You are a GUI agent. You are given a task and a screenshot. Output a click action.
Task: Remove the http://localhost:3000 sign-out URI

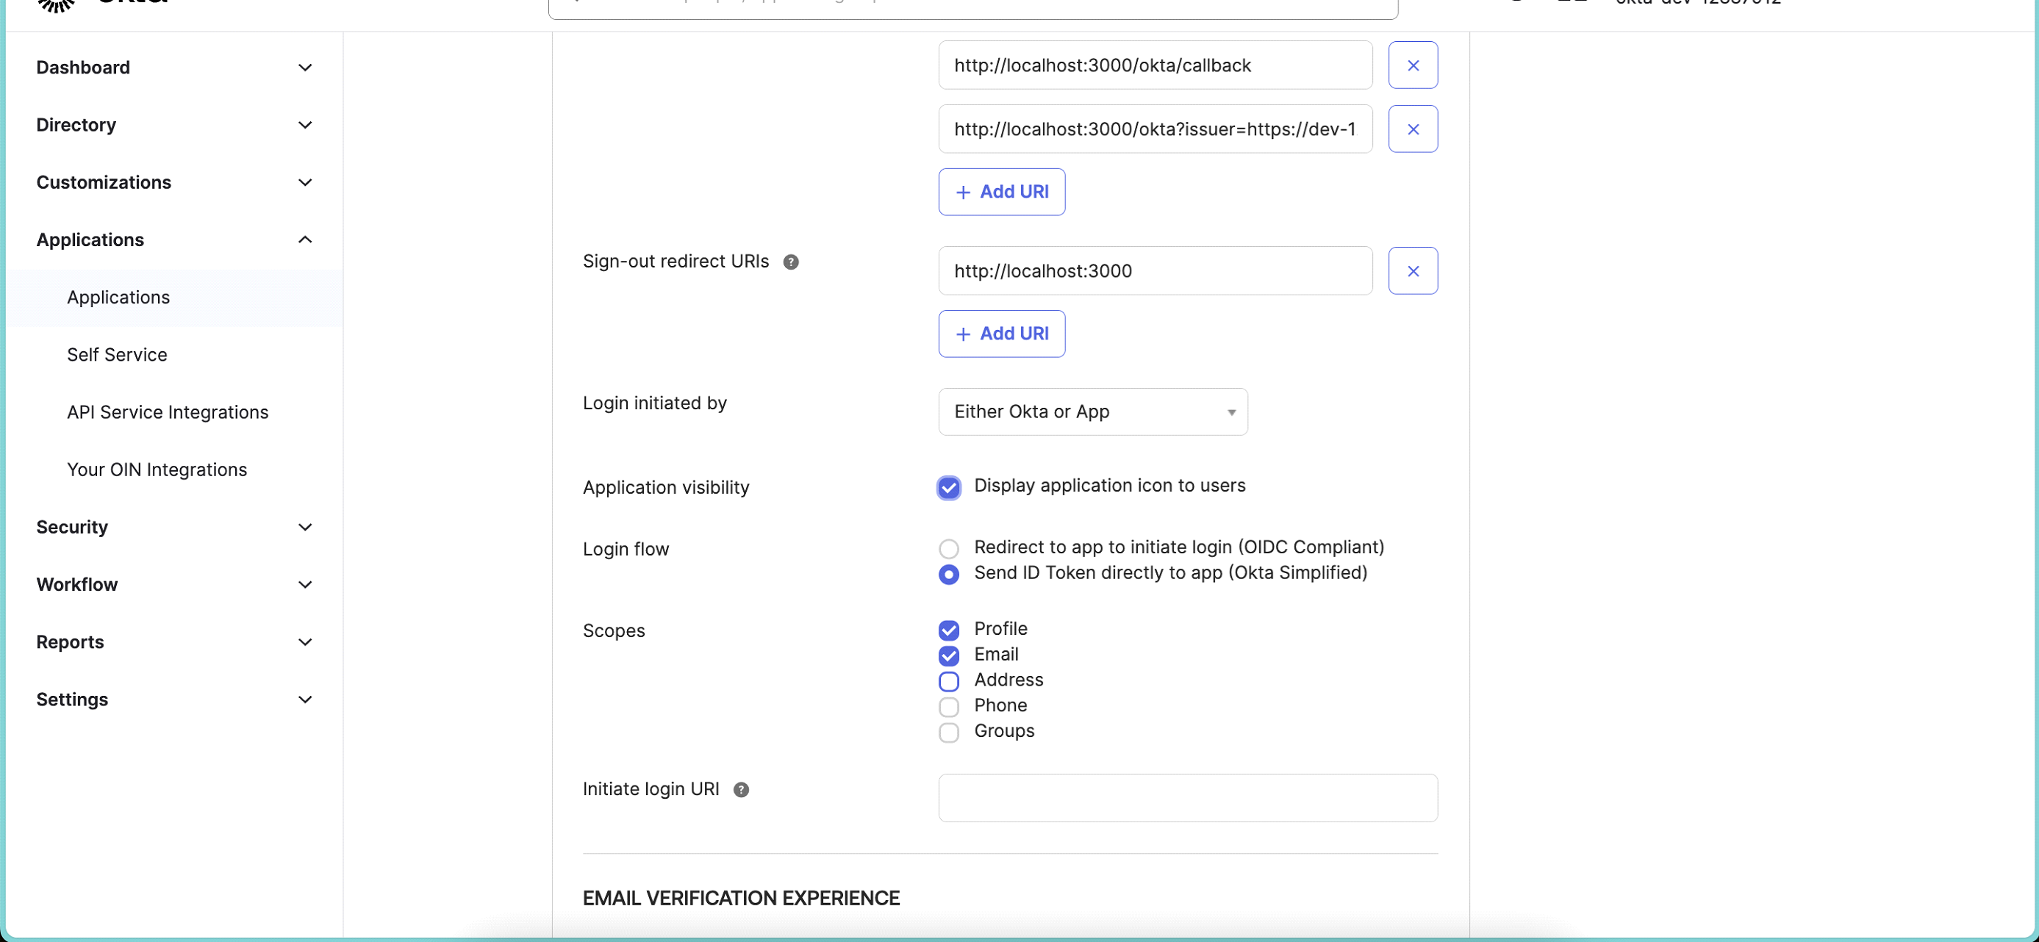[1413, 270]
